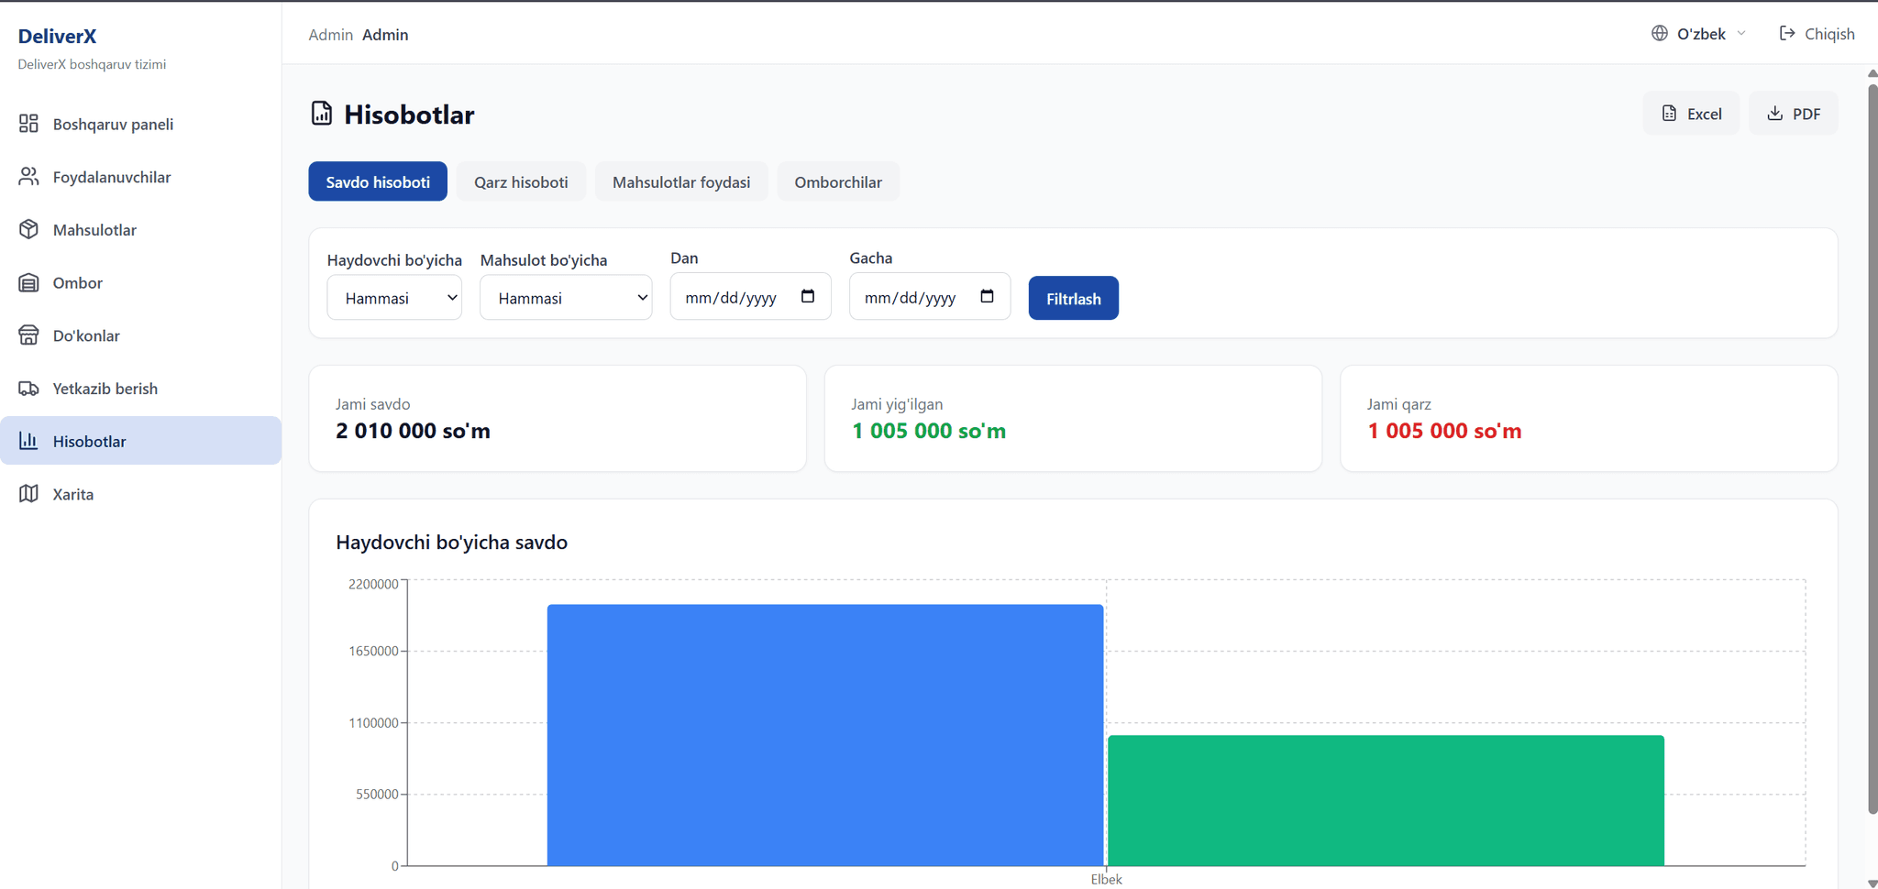
Task: Open the Omborchilar tab
Action: 838,181
